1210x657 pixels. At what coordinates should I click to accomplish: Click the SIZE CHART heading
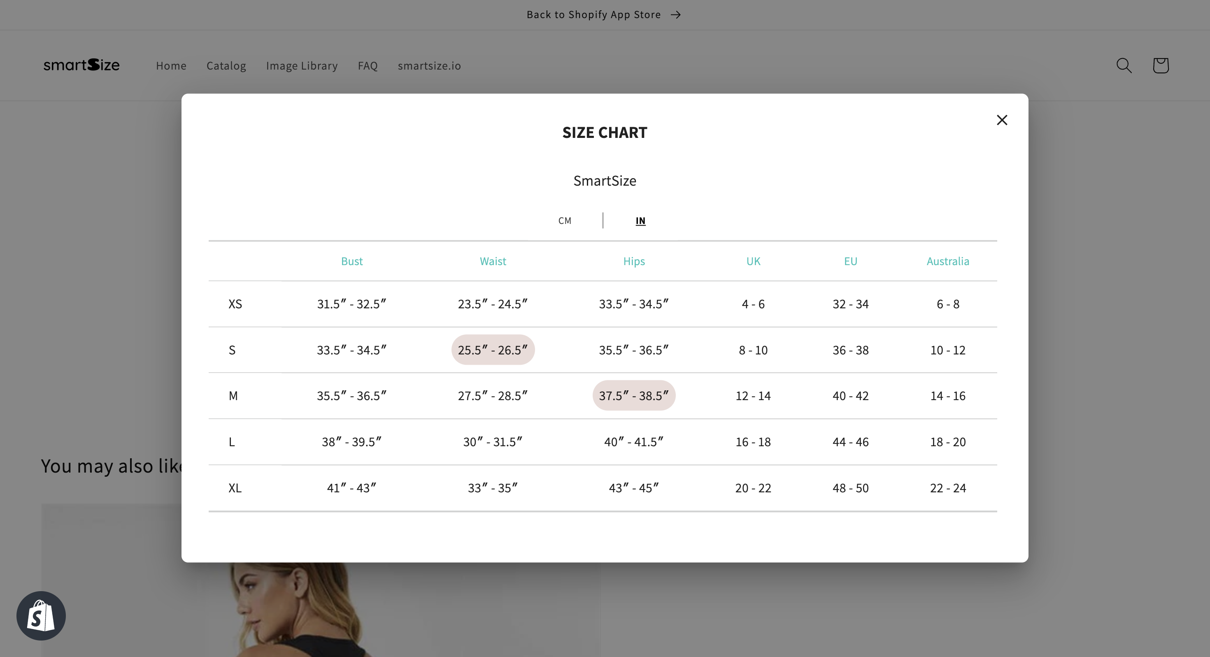click(x=605, y=133)
